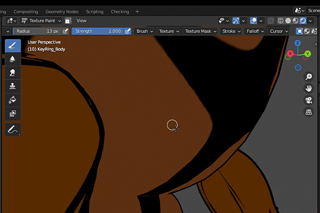Select the Smear tool

click(x=12, y=73)
